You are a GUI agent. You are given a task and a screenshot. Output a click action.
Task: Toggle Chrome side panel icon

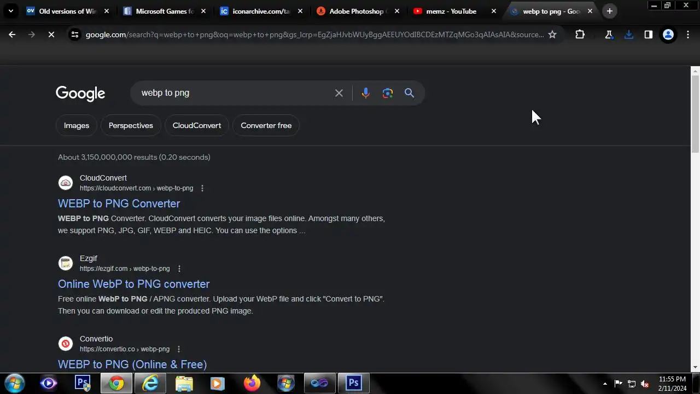tap(648, 34)
